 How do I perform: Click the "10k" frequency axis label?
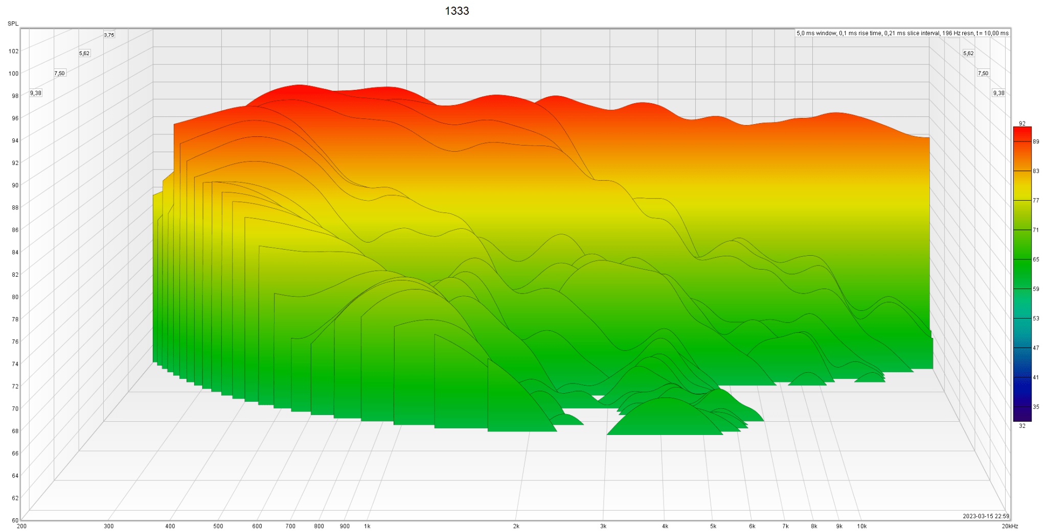pos(862,526)
